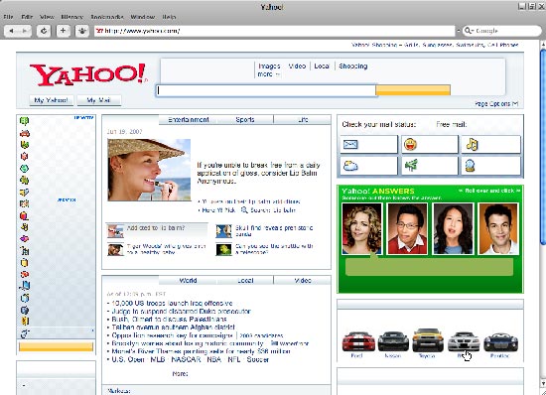546x395 pixels.
Task: Click the blue Pontiac car image
Action: (x=500, y=342)
